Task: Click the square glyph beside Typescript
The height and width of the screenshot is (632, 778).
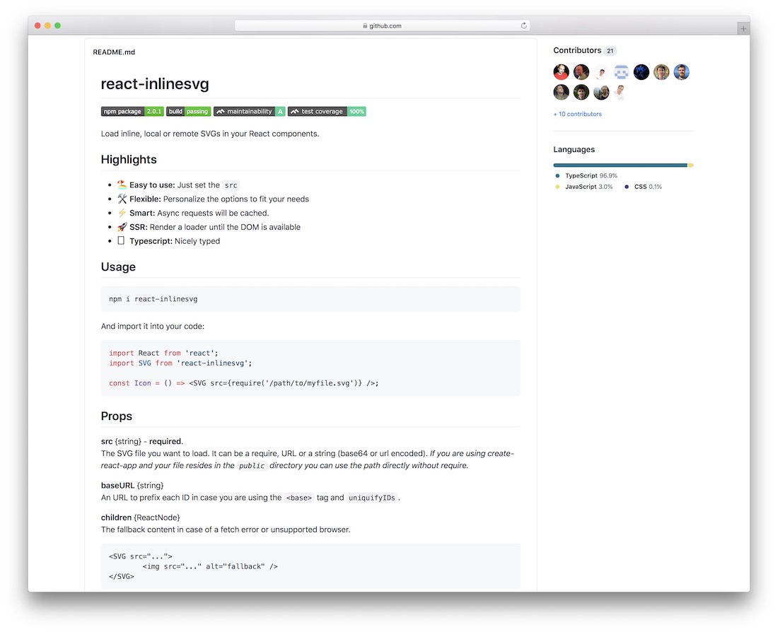Action: [x=120, y=240]
